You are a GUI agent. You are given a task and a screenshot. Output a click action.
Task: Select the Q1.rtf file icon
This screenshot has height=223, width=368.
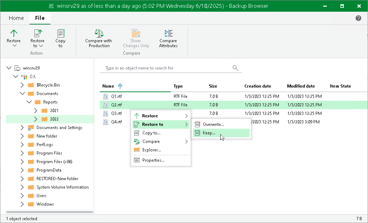point(105,96)
